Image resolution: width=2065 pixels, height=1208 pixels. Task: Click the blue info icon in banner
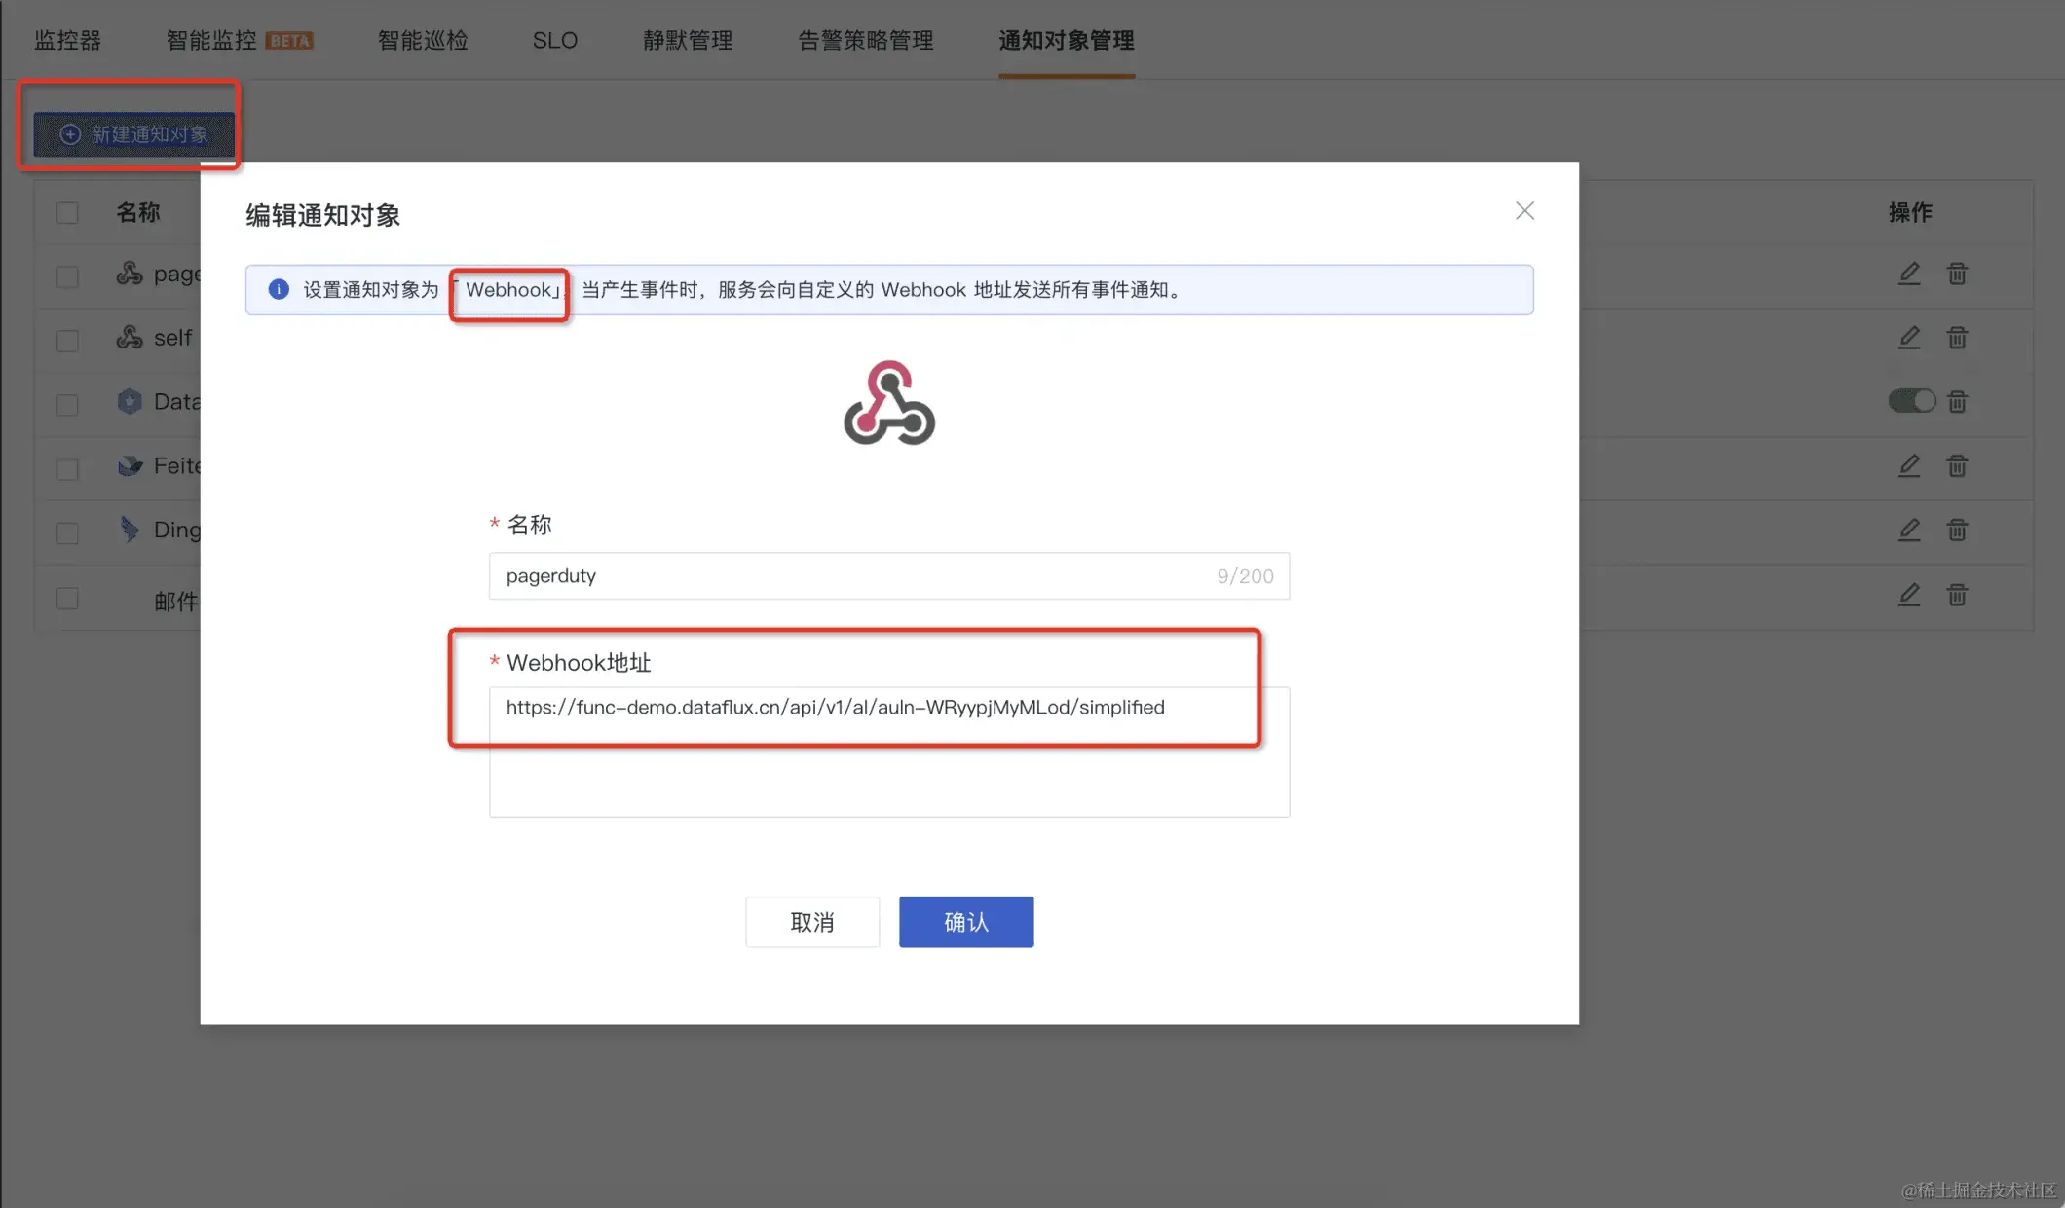point(279,289)
